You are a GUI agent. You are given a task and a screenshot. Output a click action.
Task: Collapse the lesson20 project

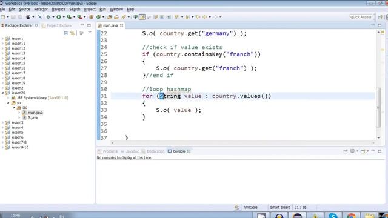click(x=2, y=93)
